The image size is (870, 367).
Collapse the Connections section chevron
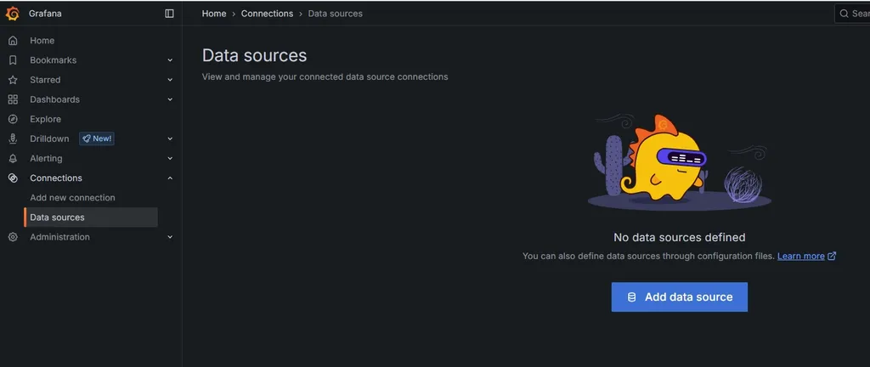(x=170, y=178)
